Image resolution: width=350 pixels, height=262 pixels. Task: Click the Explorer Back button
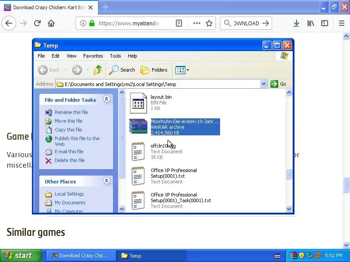click(49, 70)
